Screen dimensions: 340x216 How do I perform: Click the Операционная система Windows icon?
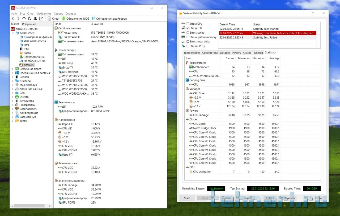point(17,73)
